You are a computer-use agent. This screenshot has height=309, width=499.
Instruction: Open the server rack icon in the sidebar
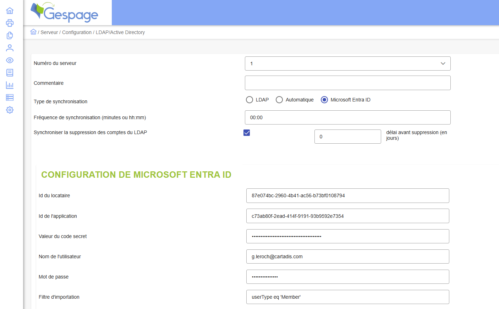point(10,98)
